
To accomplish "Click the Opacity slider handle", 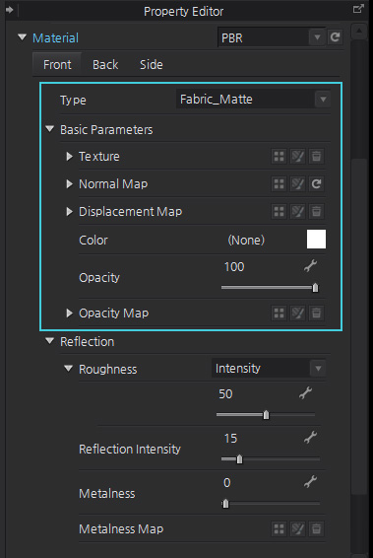I will pos(315,288).
